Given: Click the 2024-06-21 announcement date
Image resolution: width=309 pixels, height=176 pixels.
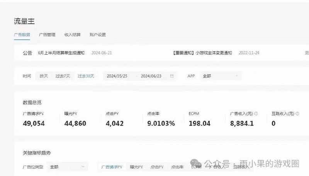Looking at the screenshot, I should pos(102,53).
